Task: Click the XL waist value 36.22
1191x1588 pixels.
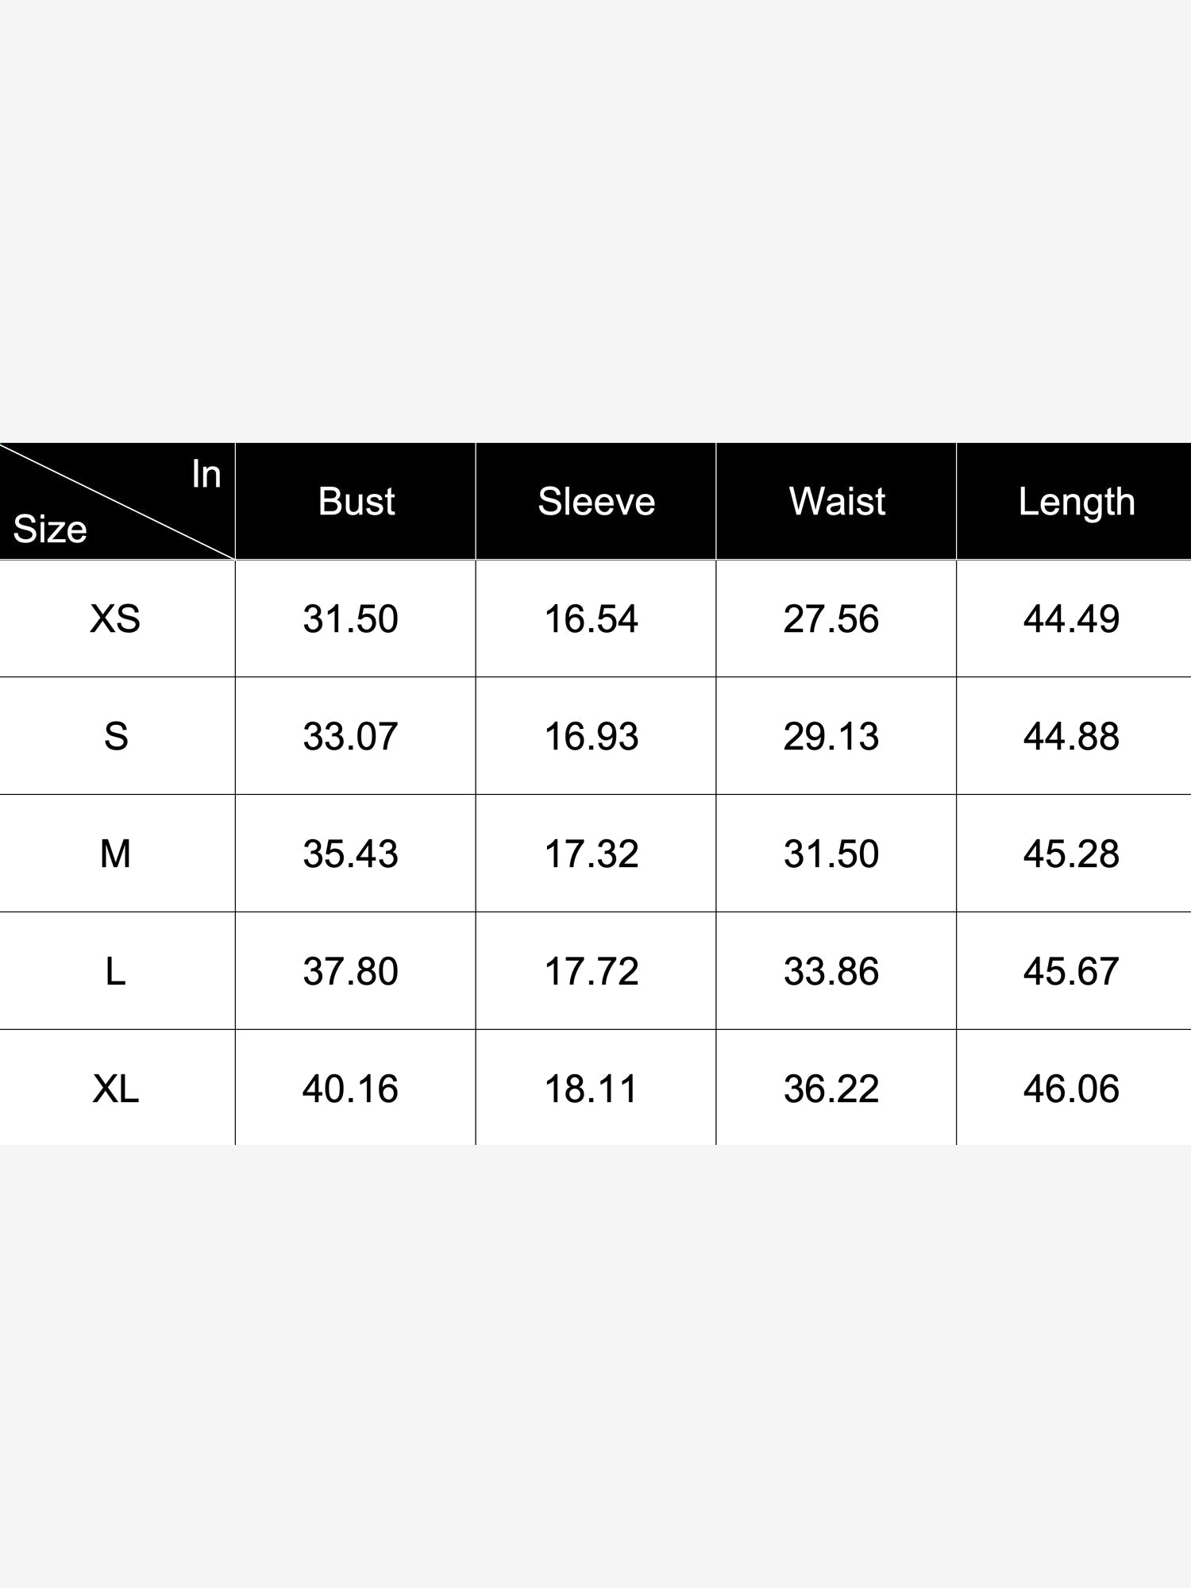Action: tap(831, 1089)
